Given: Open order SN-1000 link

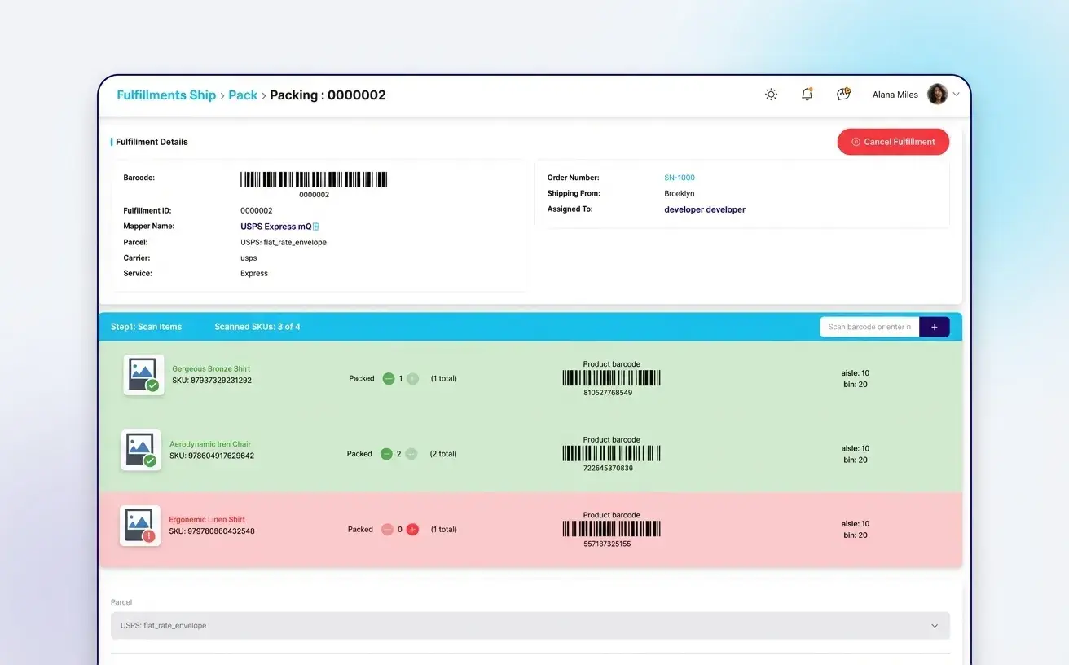Looking at the screenshot, I should click(679, 177).
